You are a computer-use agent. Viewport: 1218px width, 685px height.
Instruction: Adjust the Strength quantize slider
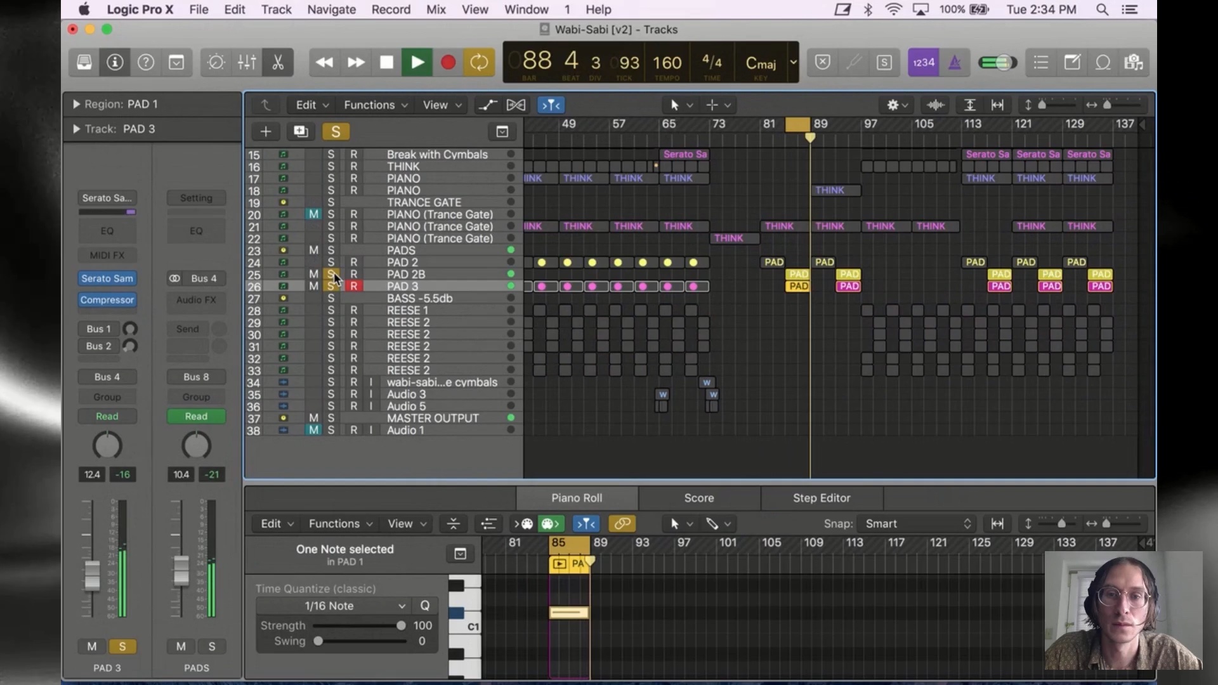click(x=400, y=625)
